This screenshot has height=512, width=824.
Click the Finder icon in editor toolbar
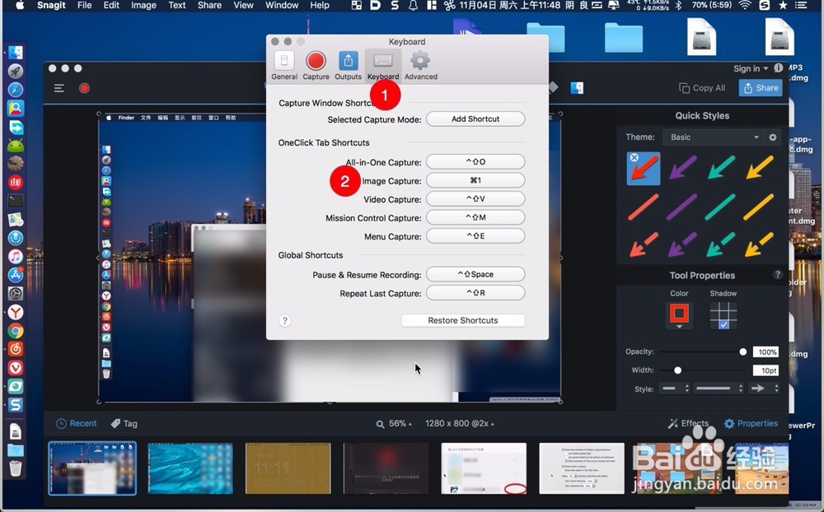577,88
